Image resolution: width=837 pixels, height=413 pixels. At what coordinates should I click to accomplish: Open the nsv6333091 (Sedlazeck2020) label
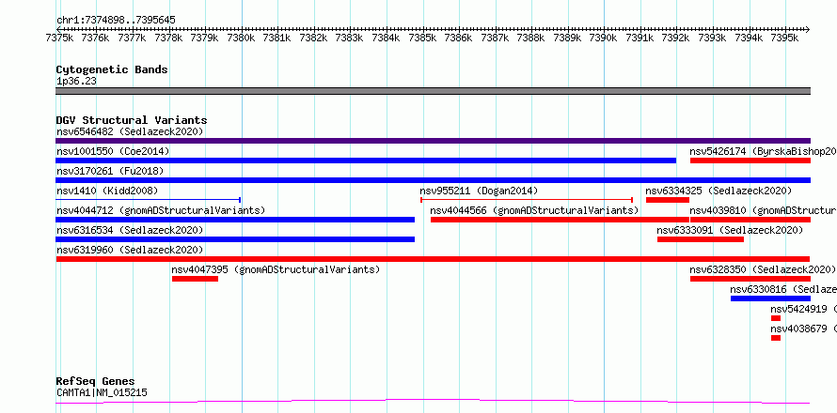[730, 230]
